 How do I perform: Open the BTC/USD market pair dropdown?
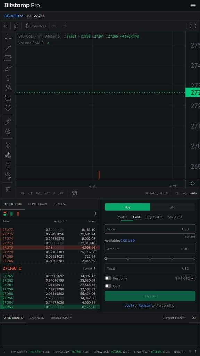pos(14,16)
